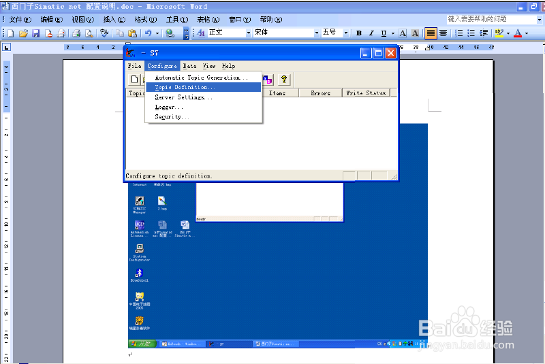Choose Logger... menu entry

coord(203,107)
